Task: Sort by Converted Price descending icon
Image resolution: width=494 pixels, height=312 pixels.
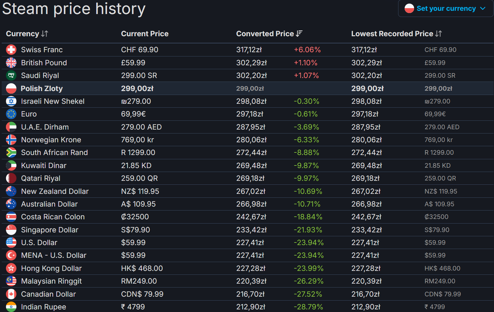Action: tap(299, 34)
